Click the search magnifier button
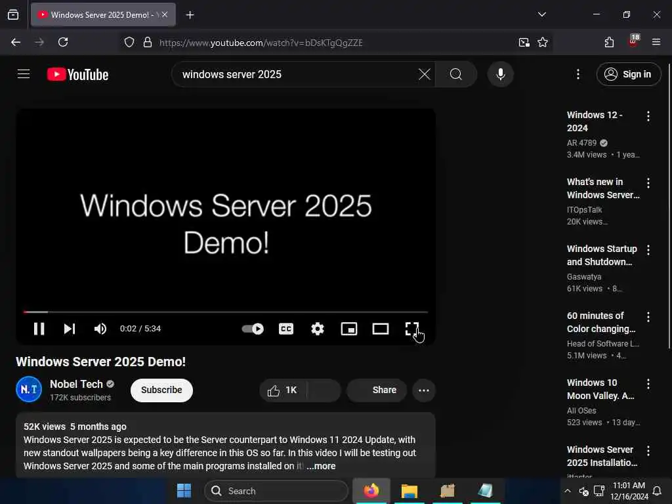 pyautogui.click(x=456, y=74)
